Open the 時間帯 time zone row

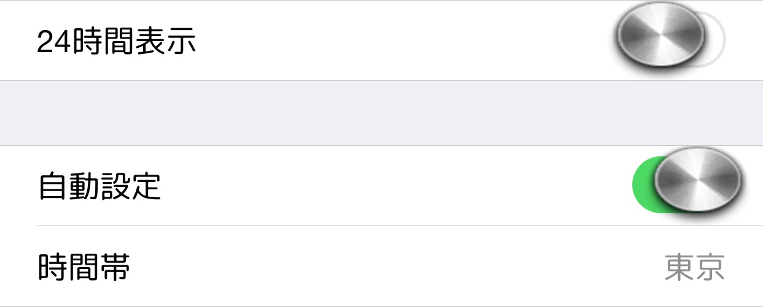381,267
